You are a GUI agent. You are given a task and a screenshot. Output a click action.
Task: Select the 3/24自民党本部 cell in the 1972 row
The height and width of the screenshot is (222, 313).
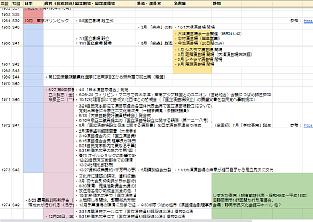[105, 116]
